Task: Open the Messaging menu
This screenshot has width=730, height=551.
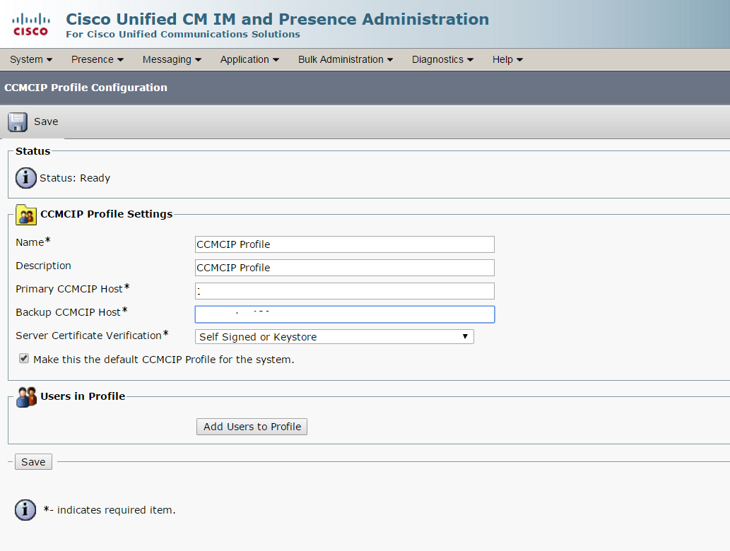Action: pyautogui.click(x=172, y=59)
